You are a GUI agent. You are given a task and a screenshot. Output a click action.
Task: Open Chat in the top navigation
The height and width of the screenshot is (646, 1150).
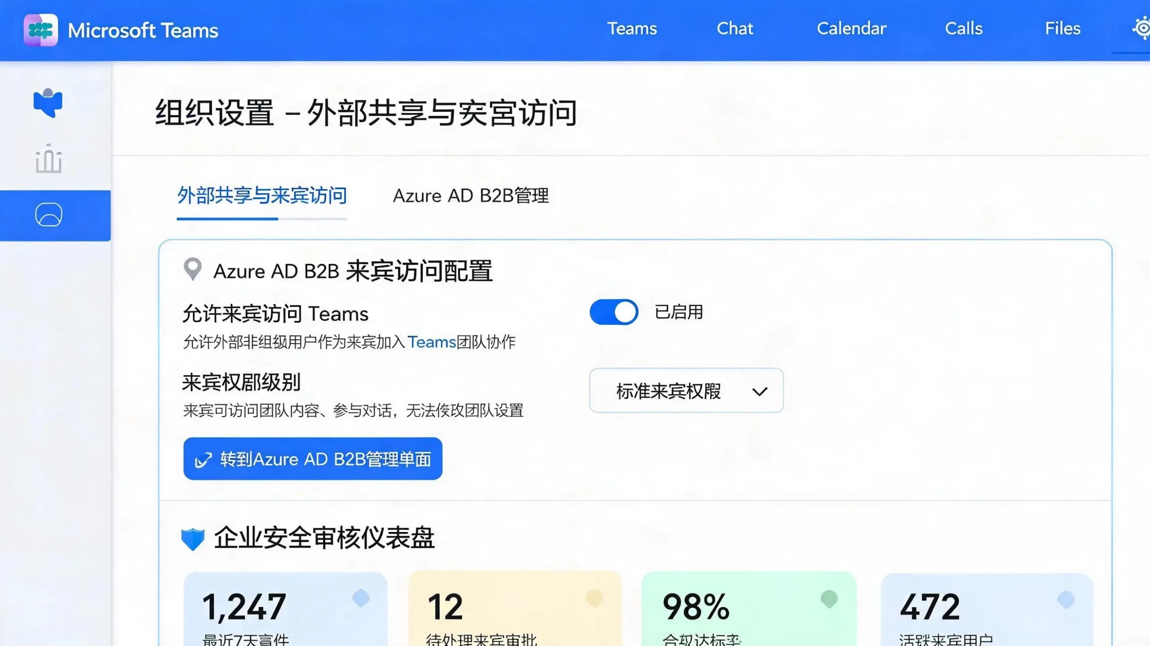(735, 29)
